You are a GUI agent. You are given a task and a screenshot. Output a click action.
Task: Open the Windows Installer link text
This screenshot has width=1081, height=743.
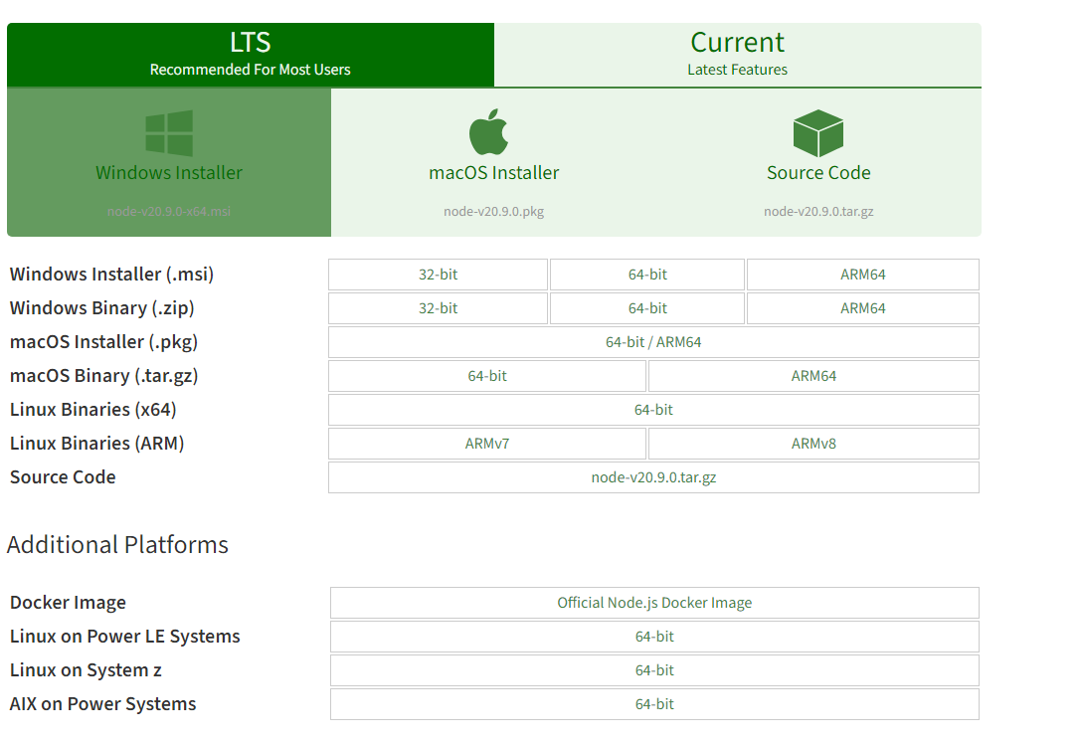(169, 172)
